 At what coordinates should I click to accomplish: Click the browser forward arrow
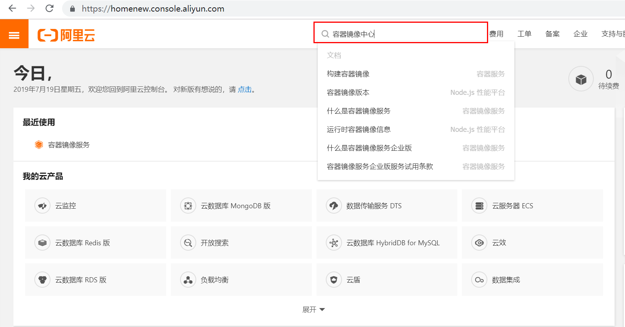(31, 8)
